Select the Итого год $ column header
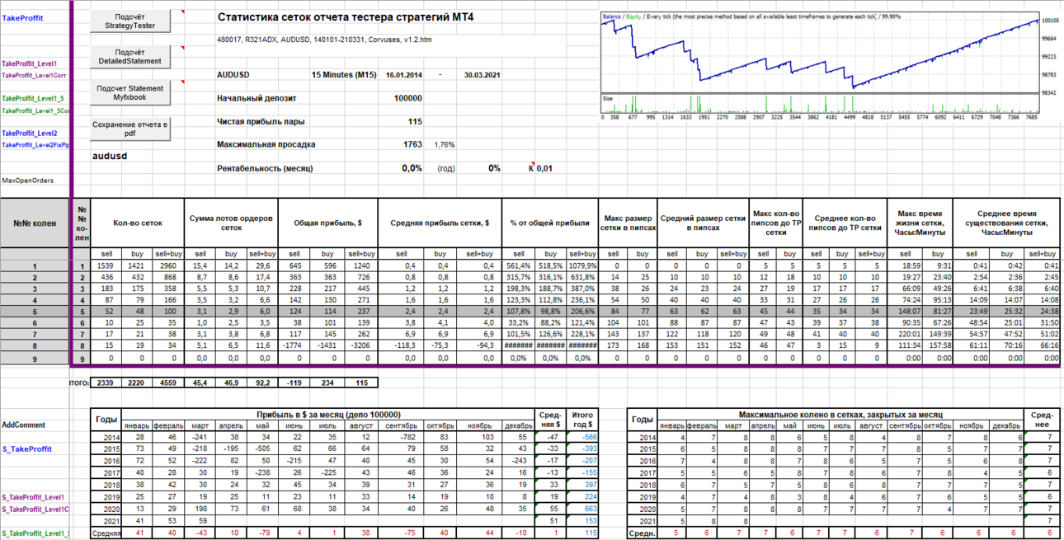1064x540 pixels. 582,419
